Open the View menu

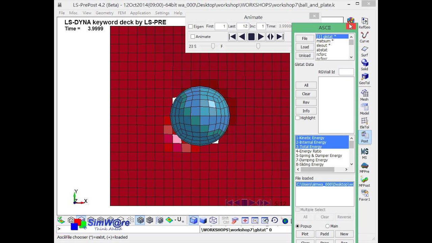click(x=87, y=13)
